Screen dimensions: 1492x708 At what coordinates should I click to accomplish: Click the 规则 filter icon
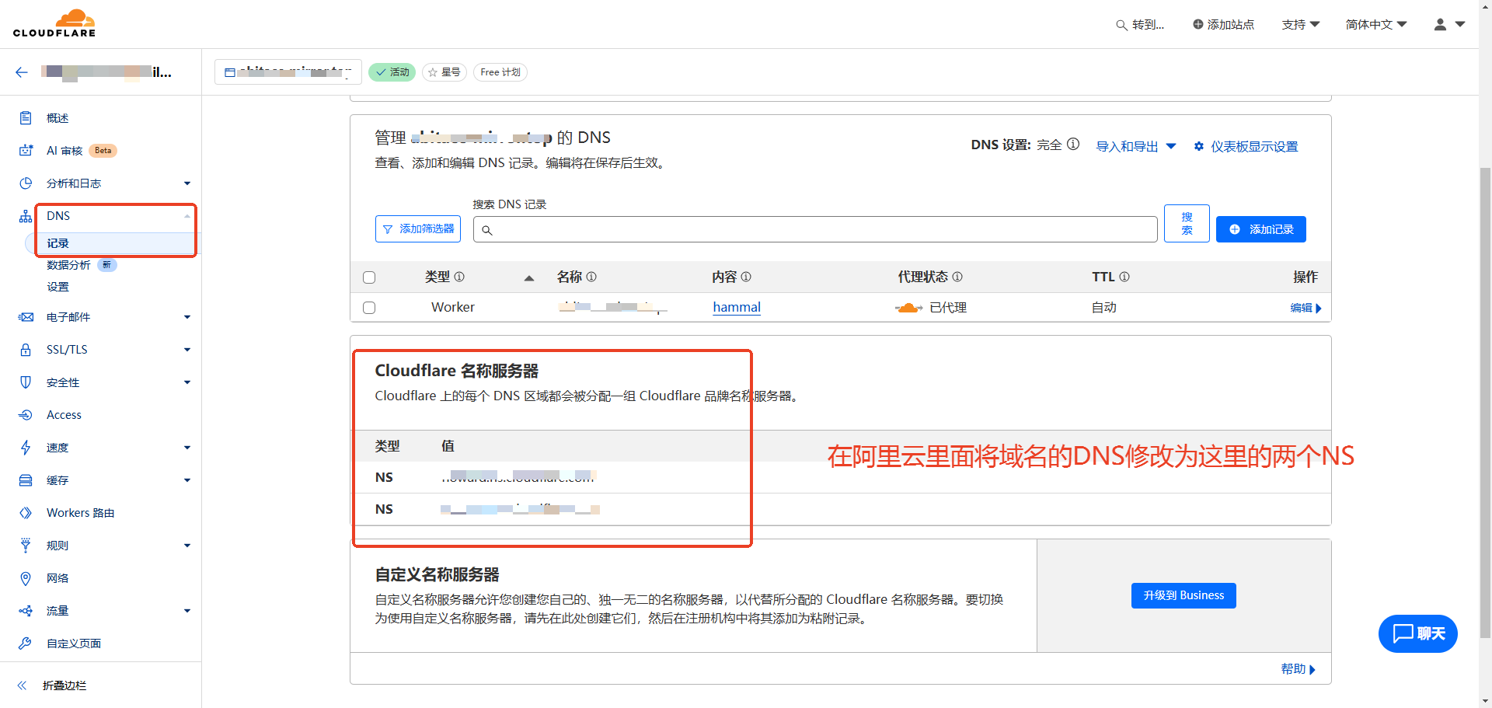click(x=26, y=546)
